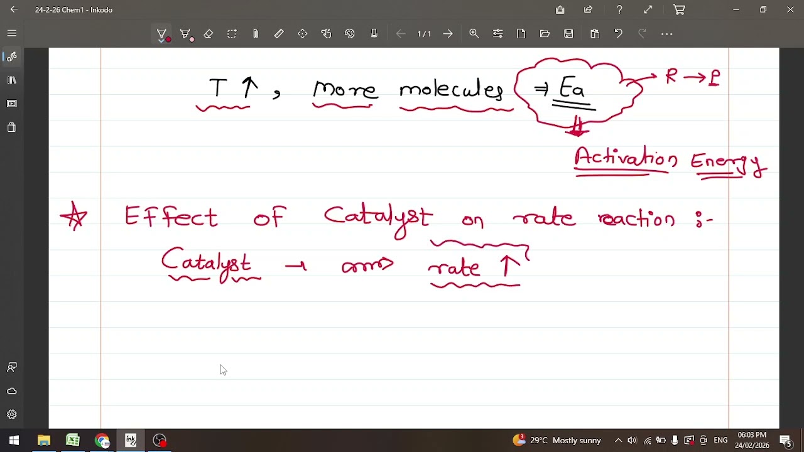Paste from clipboard icon
This screenshot has height=452, width=804.
595,34
